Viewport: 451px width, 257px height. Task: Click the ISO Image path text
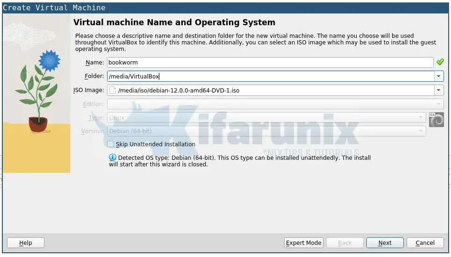[179, 91]
